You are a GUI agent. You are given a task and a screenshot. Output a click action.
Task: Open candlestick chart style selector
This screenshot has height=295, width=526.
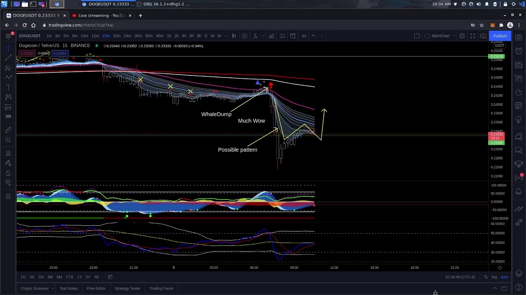pyautogui.click(x=234, y=36)
